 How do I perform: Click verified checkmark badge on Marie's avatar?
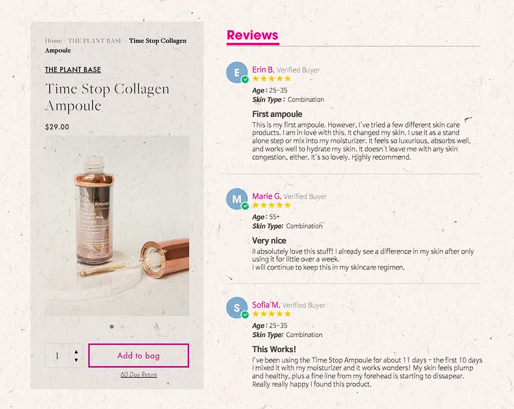coord(245,206)
